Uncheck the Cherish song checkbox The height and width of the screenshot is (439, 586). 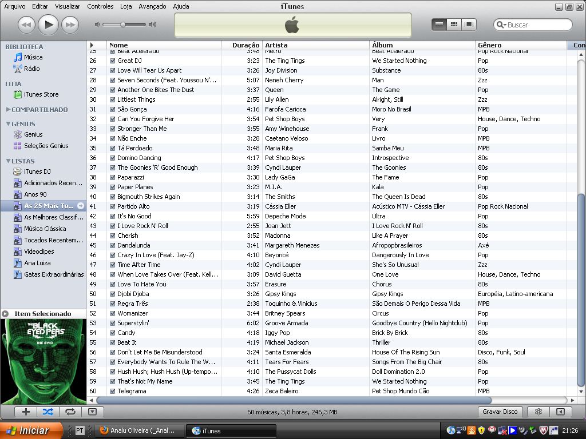point(112,236)
